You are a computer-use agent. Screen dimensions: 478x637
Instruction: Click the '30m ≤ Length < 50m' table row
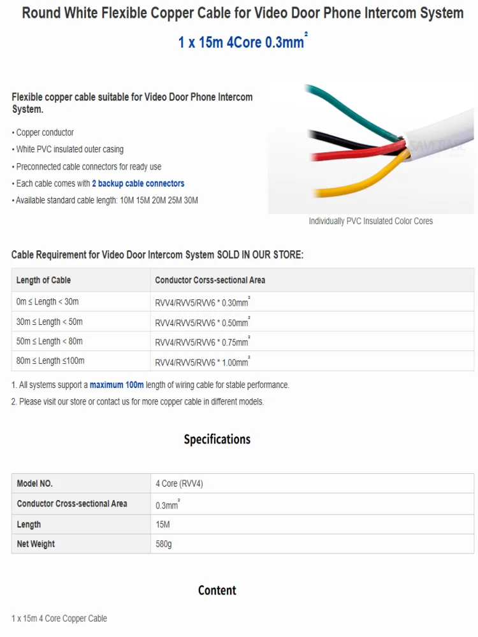243,322
